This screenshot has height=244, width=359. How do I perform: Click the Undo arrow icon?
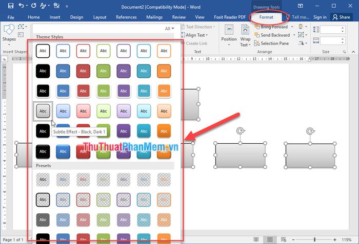pos(21,6)
